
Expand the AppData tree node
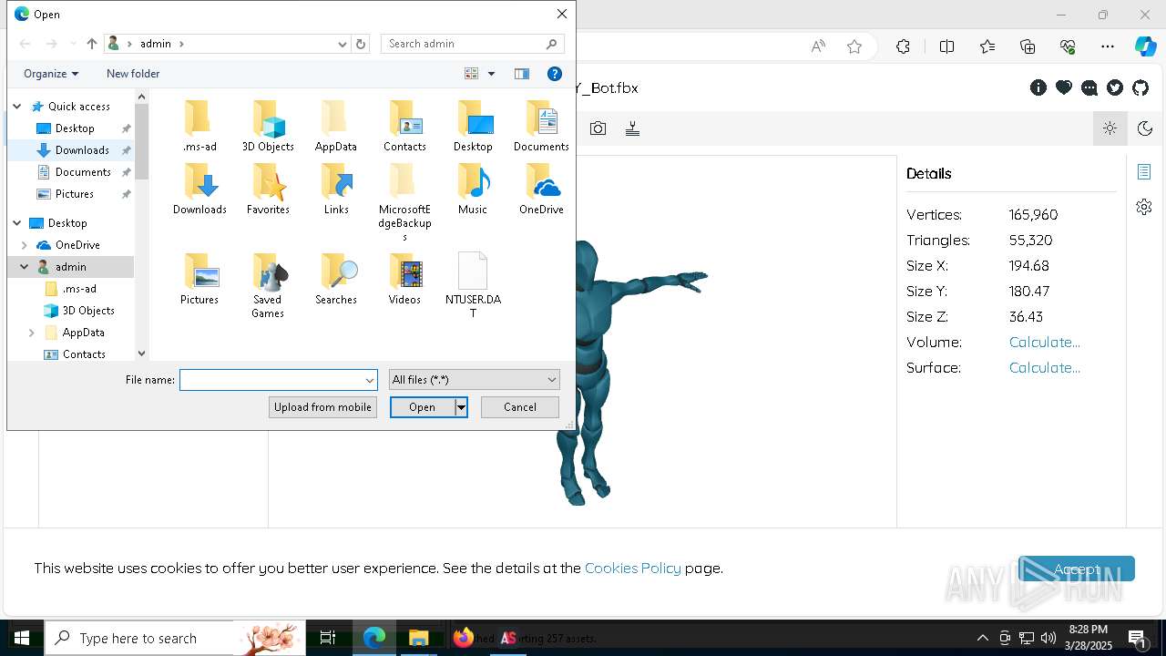coord(32,333)
